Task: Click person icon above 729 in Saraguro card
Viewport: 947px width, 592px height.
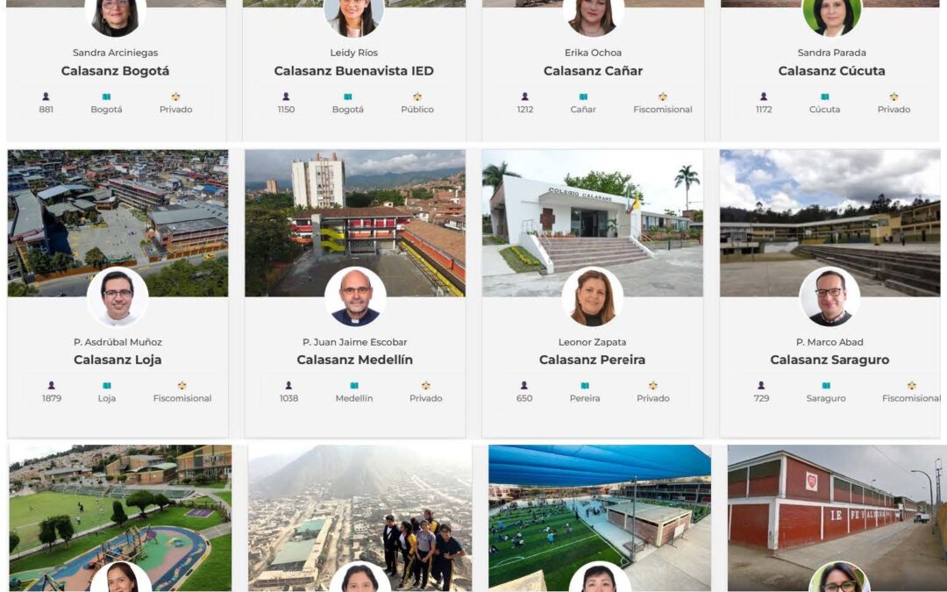Action: 761,385
